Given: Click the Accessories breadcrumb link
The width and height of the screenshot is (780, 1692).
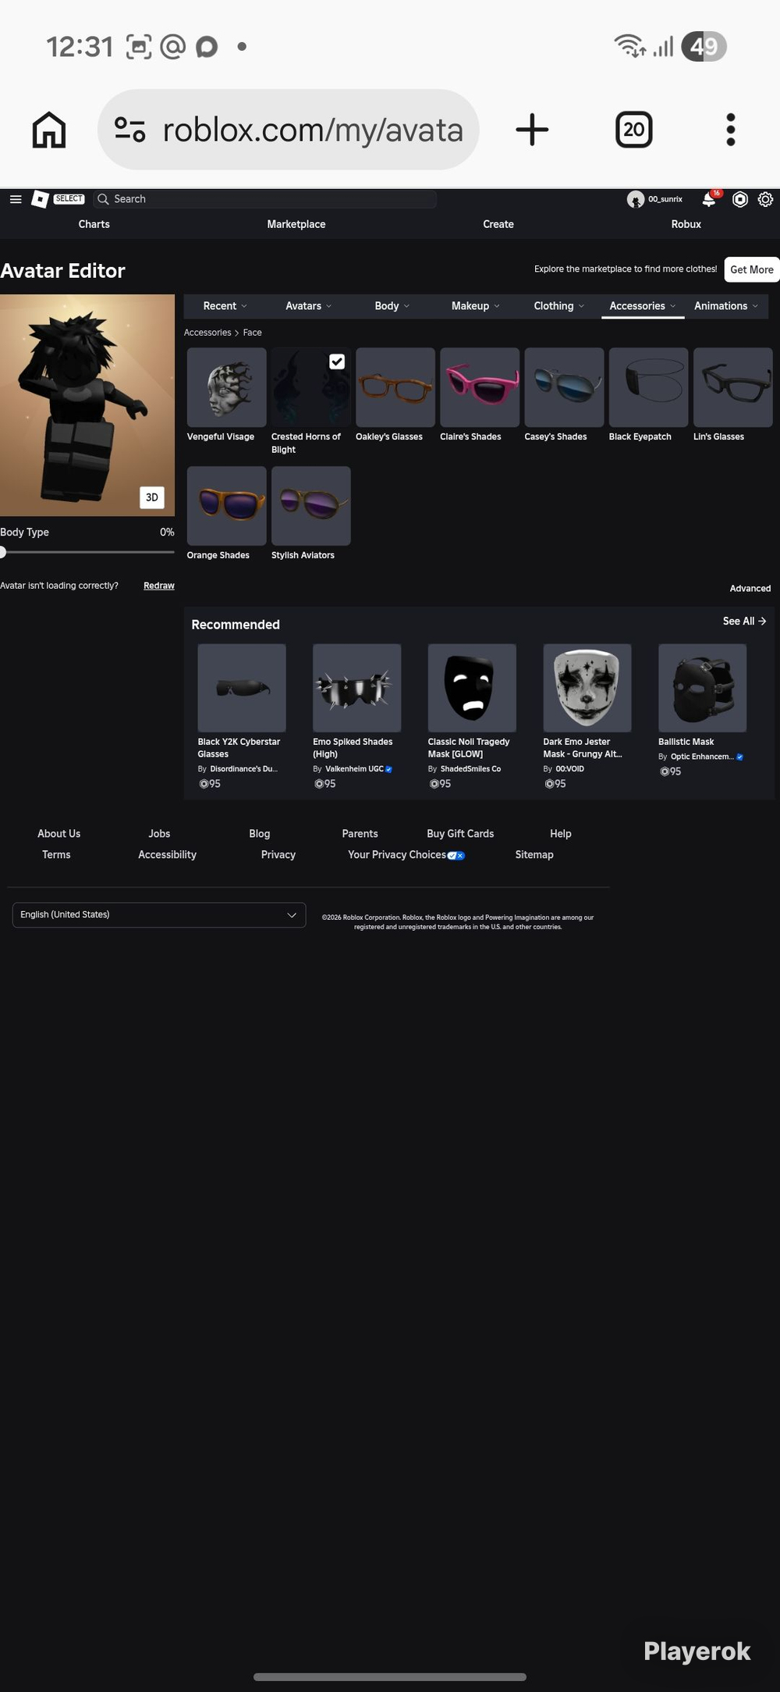Looking at the screenshot, I should click(207, 333).
